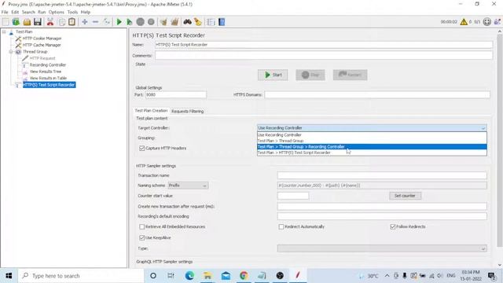Click the New test plan icon

tap(6, 22)
